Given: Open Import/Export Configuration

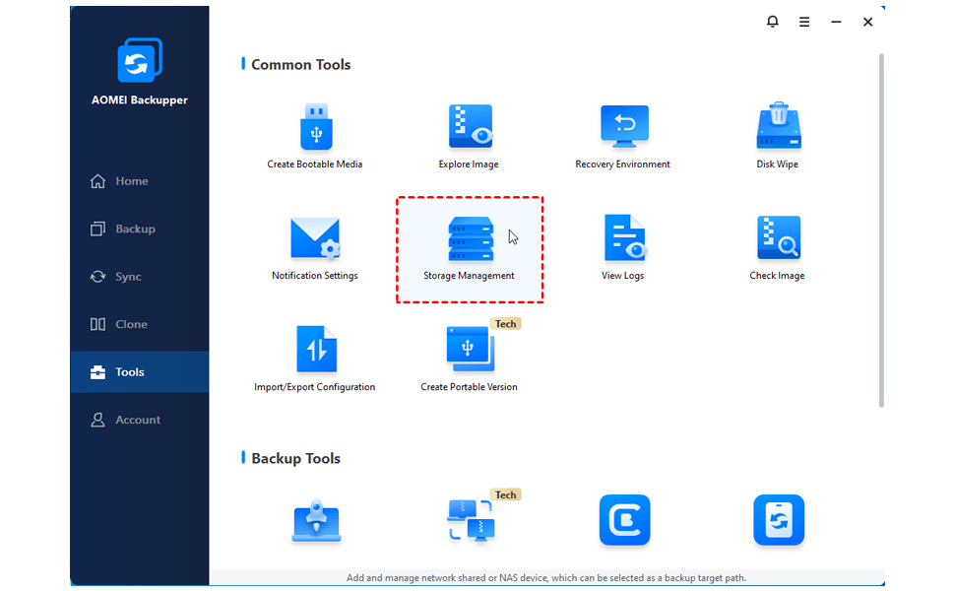Looking at the screenshot, I should [x=315, y=359].
